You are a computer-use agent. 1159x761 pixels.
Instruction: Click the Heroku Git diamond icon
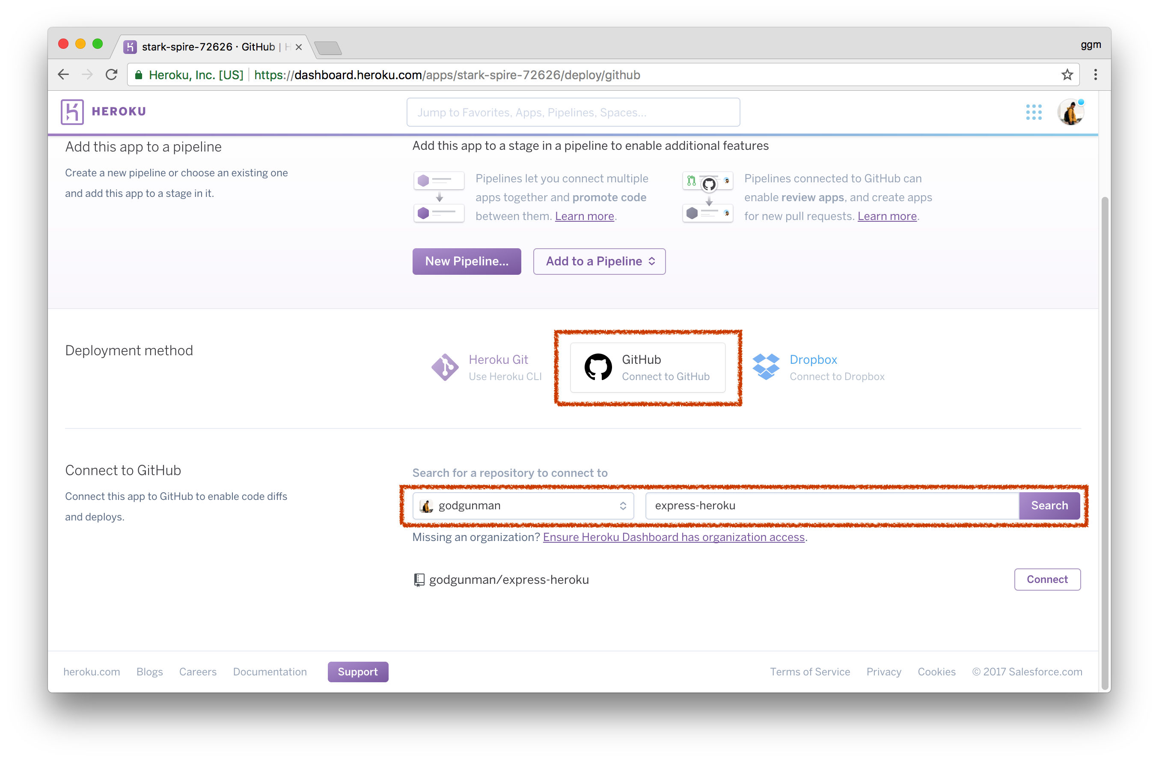coord(445,367)
